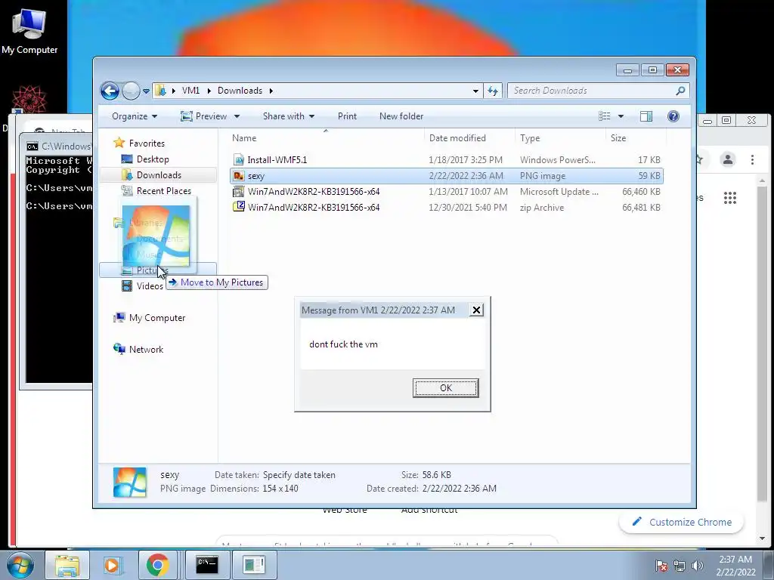Viewport: 774px width, 580px height.
Task: Open Desktop in Favorites
Action: 153,159
